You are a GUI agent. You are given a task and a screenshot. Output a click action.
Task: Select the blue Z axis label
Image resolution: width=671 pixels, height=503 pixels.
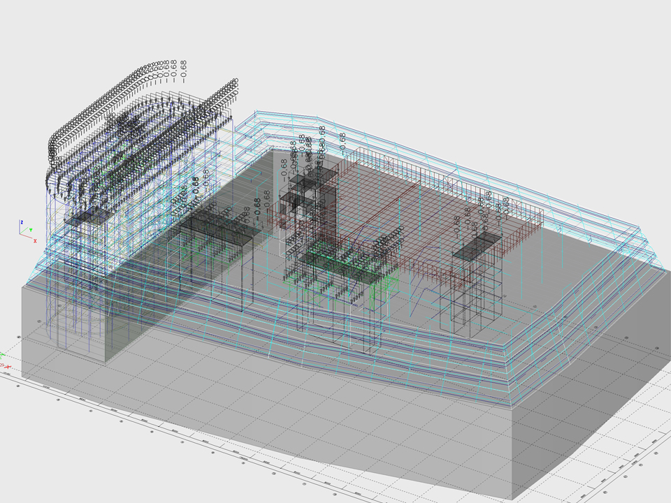tap(22, 221)
